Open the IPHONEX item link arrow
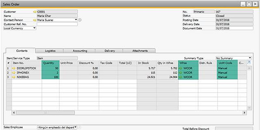Screen dimensions: 260x130 14,73
